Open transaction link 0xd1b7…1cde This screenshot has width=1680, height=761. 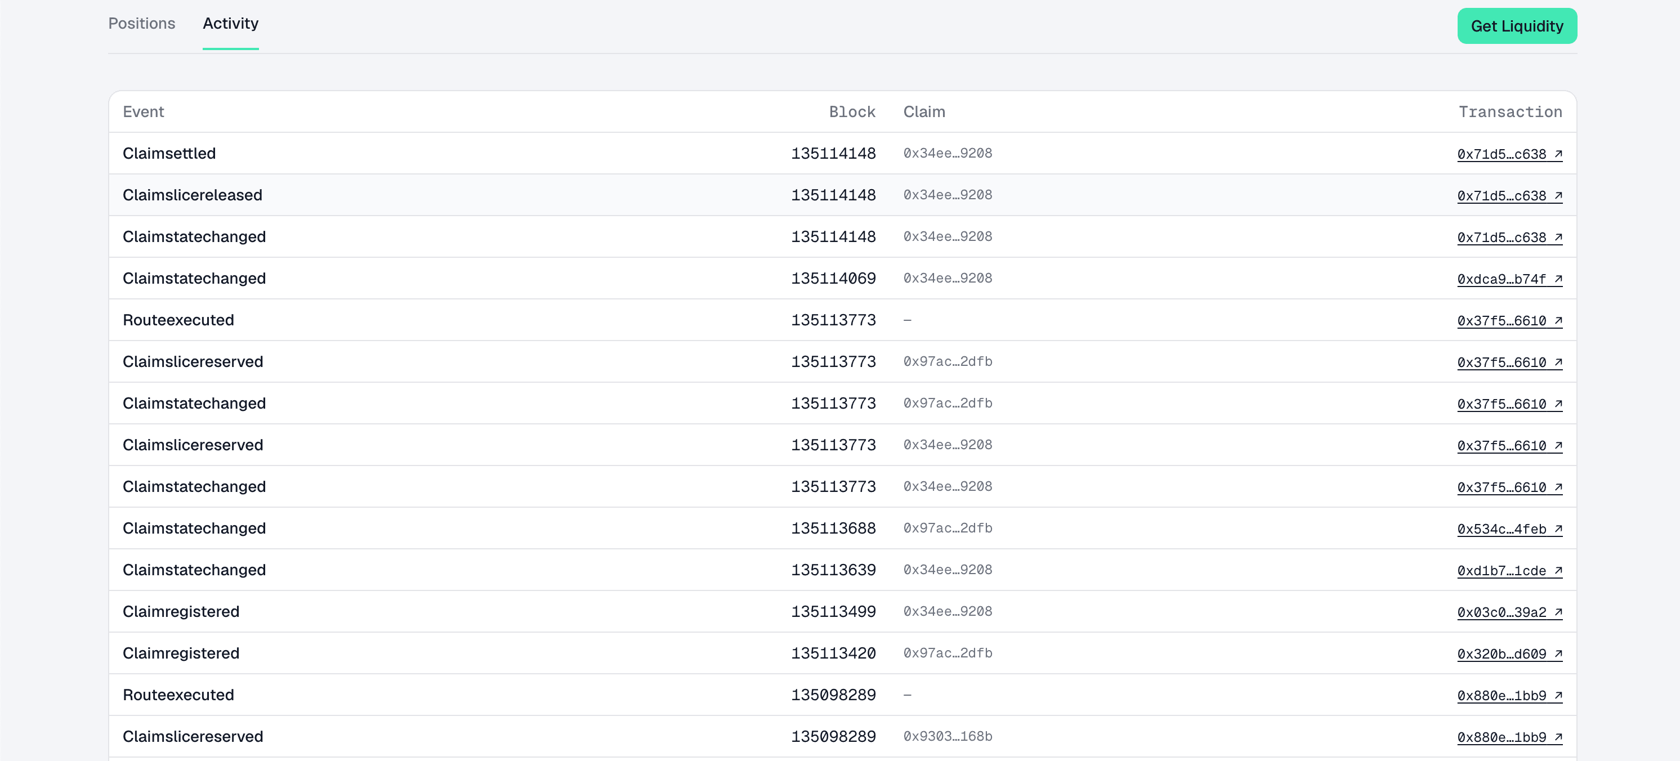click(1510, 571)
